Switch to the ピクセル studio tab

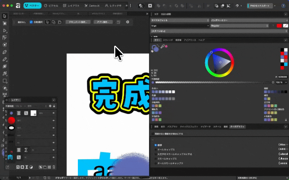click(51, 6)
